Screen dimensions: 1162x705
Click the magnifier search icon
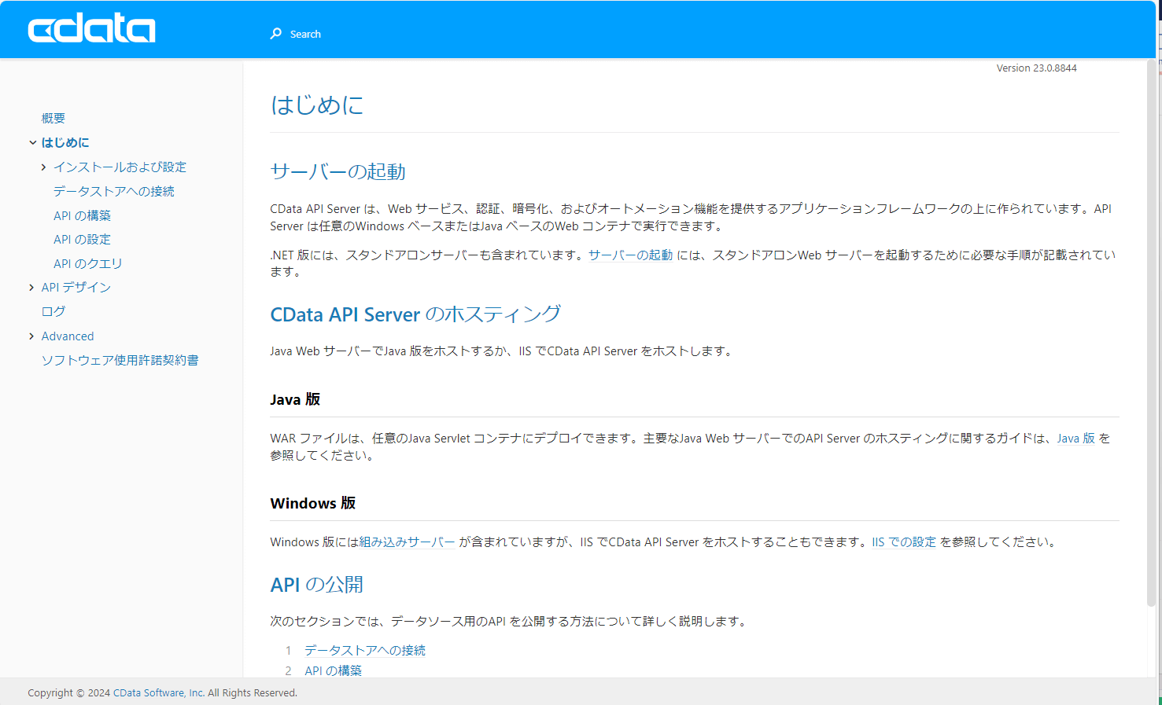pos(275,34)
